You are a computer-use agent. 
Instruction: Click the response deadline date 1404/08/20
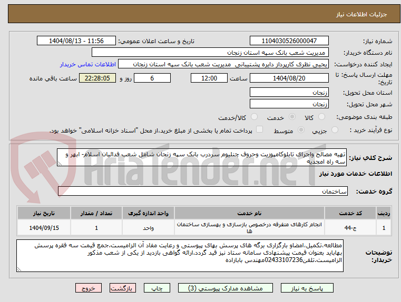coord(289,78)
